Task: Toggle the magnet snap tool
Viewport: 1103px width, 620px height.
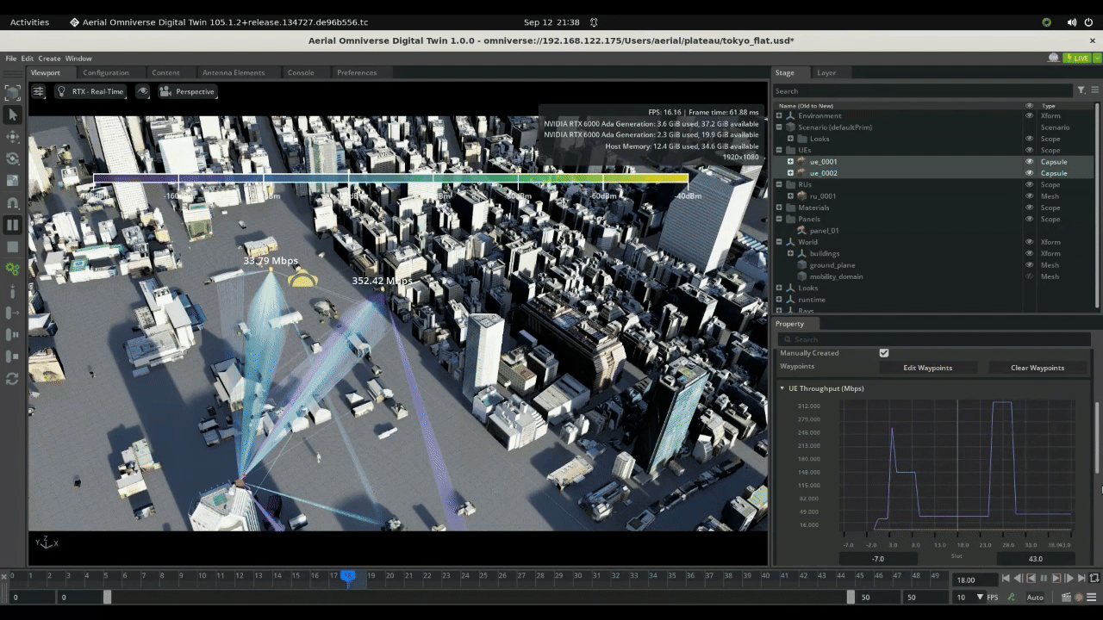Action: point(12,203)
